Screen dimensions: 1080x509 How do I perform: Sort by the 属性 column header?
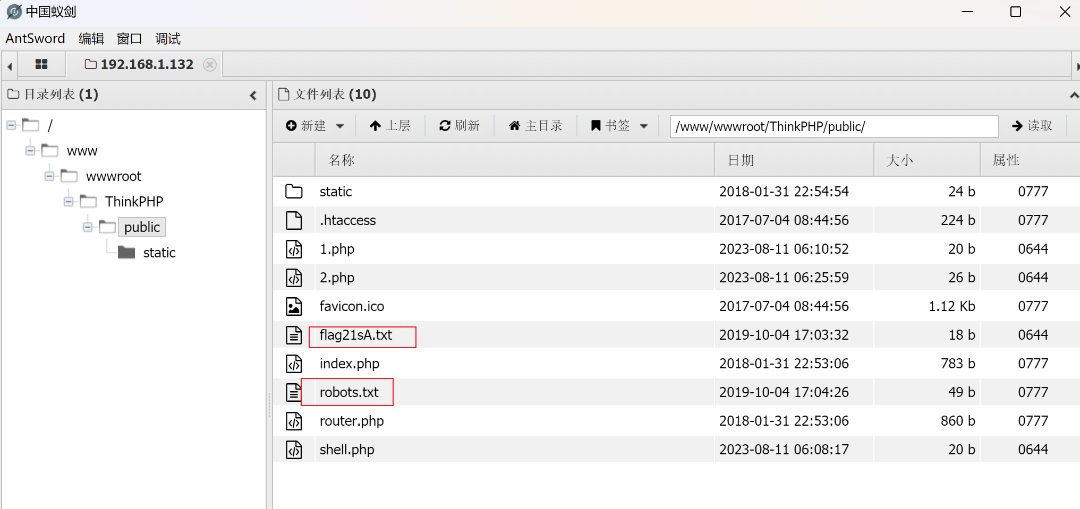[x=1030, y=160]
